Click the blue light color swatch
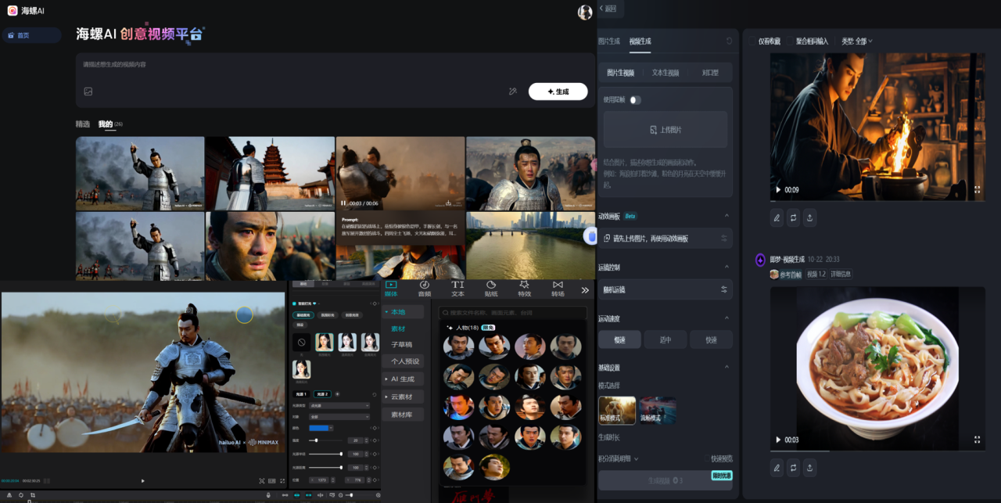This screenshot has width=1001, height=503. point(318,428)
